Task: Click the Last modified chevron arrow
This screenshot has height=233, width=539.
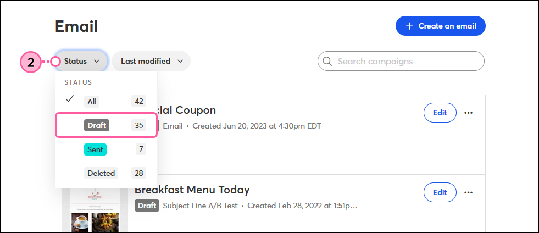Action: pos(180,61)
